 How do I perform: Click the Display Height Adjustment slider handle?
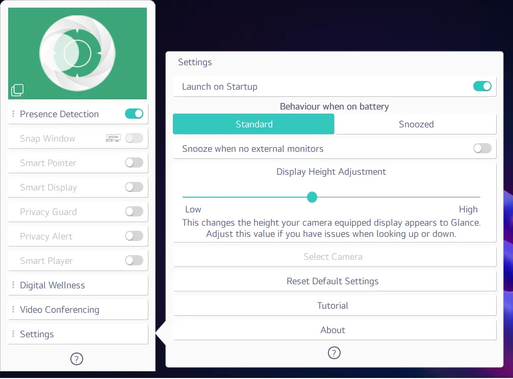[x=312, y=197]
